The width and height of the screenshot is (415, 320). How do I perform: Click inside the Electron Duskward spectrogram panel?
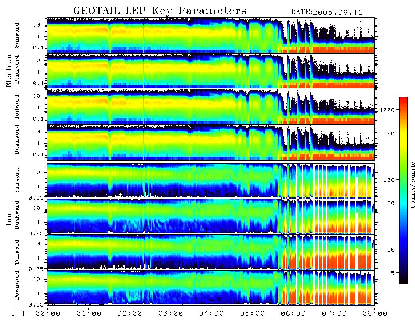211,71
